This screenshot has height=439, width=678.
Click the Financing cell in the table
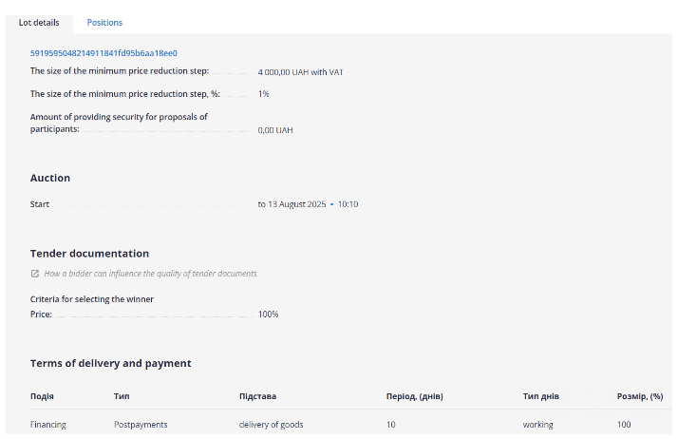(48, 425)
